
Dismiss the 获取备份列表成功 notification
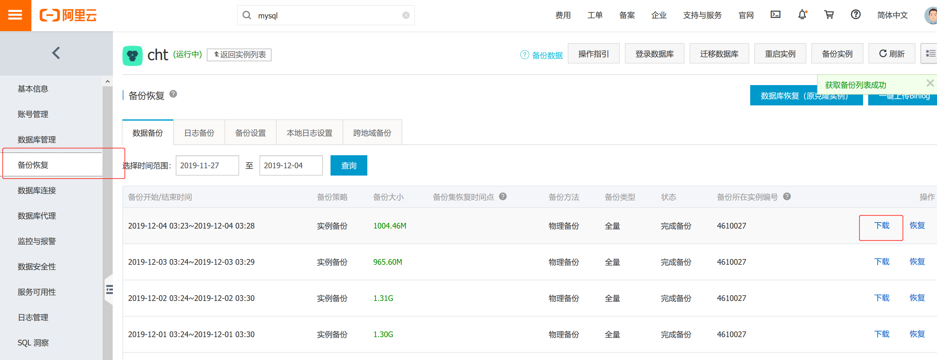(x=929, y=83)
